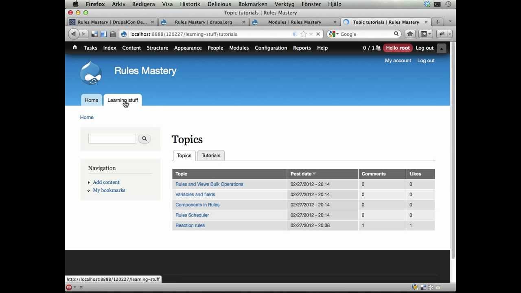Focus the site search text field
The image size is (521, 293).
click(112, 139)
